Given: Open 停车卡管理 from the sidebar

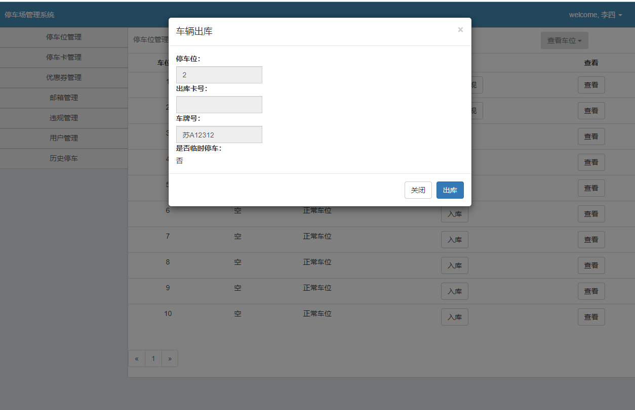Looking at the screenshot, I should (64, 57).
